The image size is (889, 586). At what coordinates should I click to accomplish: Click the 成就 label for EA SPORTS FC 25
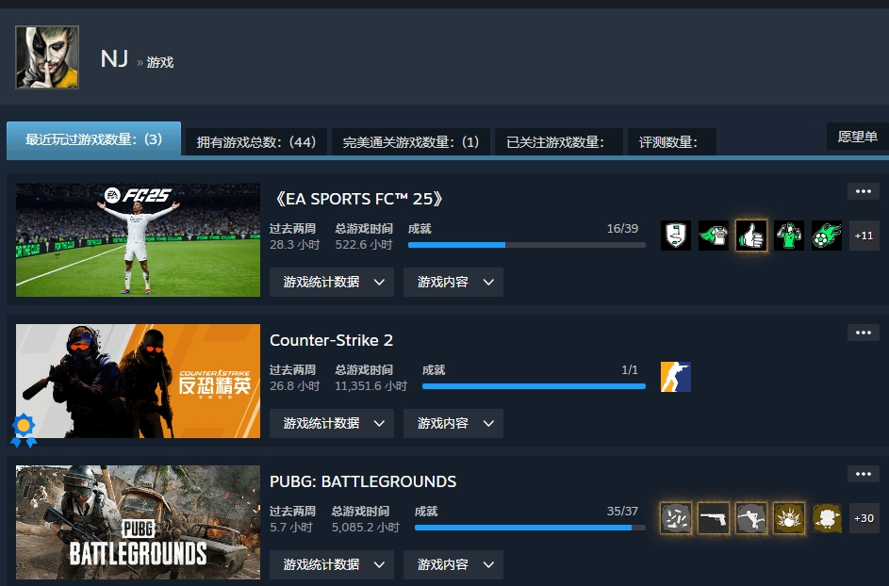pos(420,228)
